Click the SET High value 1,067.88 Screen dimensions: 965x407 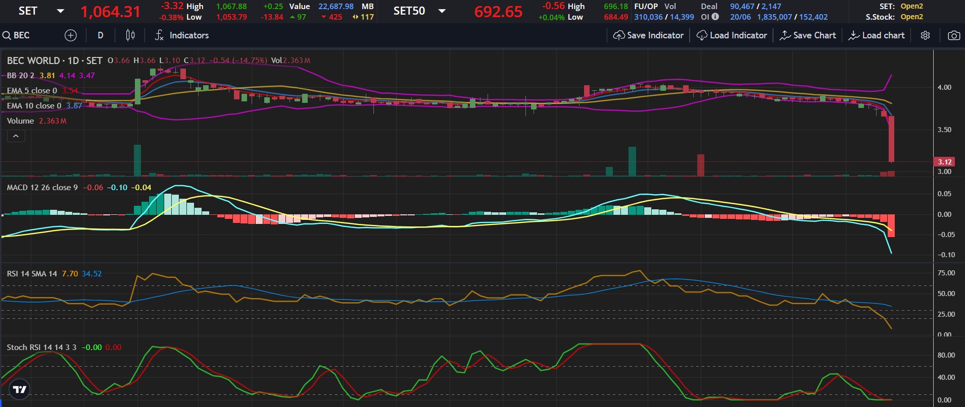[231, 7]
